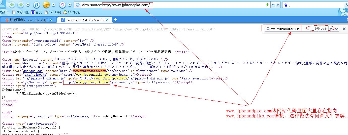This screenshot has height=135, width=348.
Task: Choose search engine via Baidu paw icon
Action: pos(287,5)
